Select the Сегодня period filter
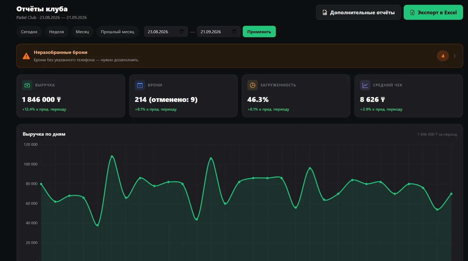The height and width of the screenshot is (261, 468). [29, 32]
